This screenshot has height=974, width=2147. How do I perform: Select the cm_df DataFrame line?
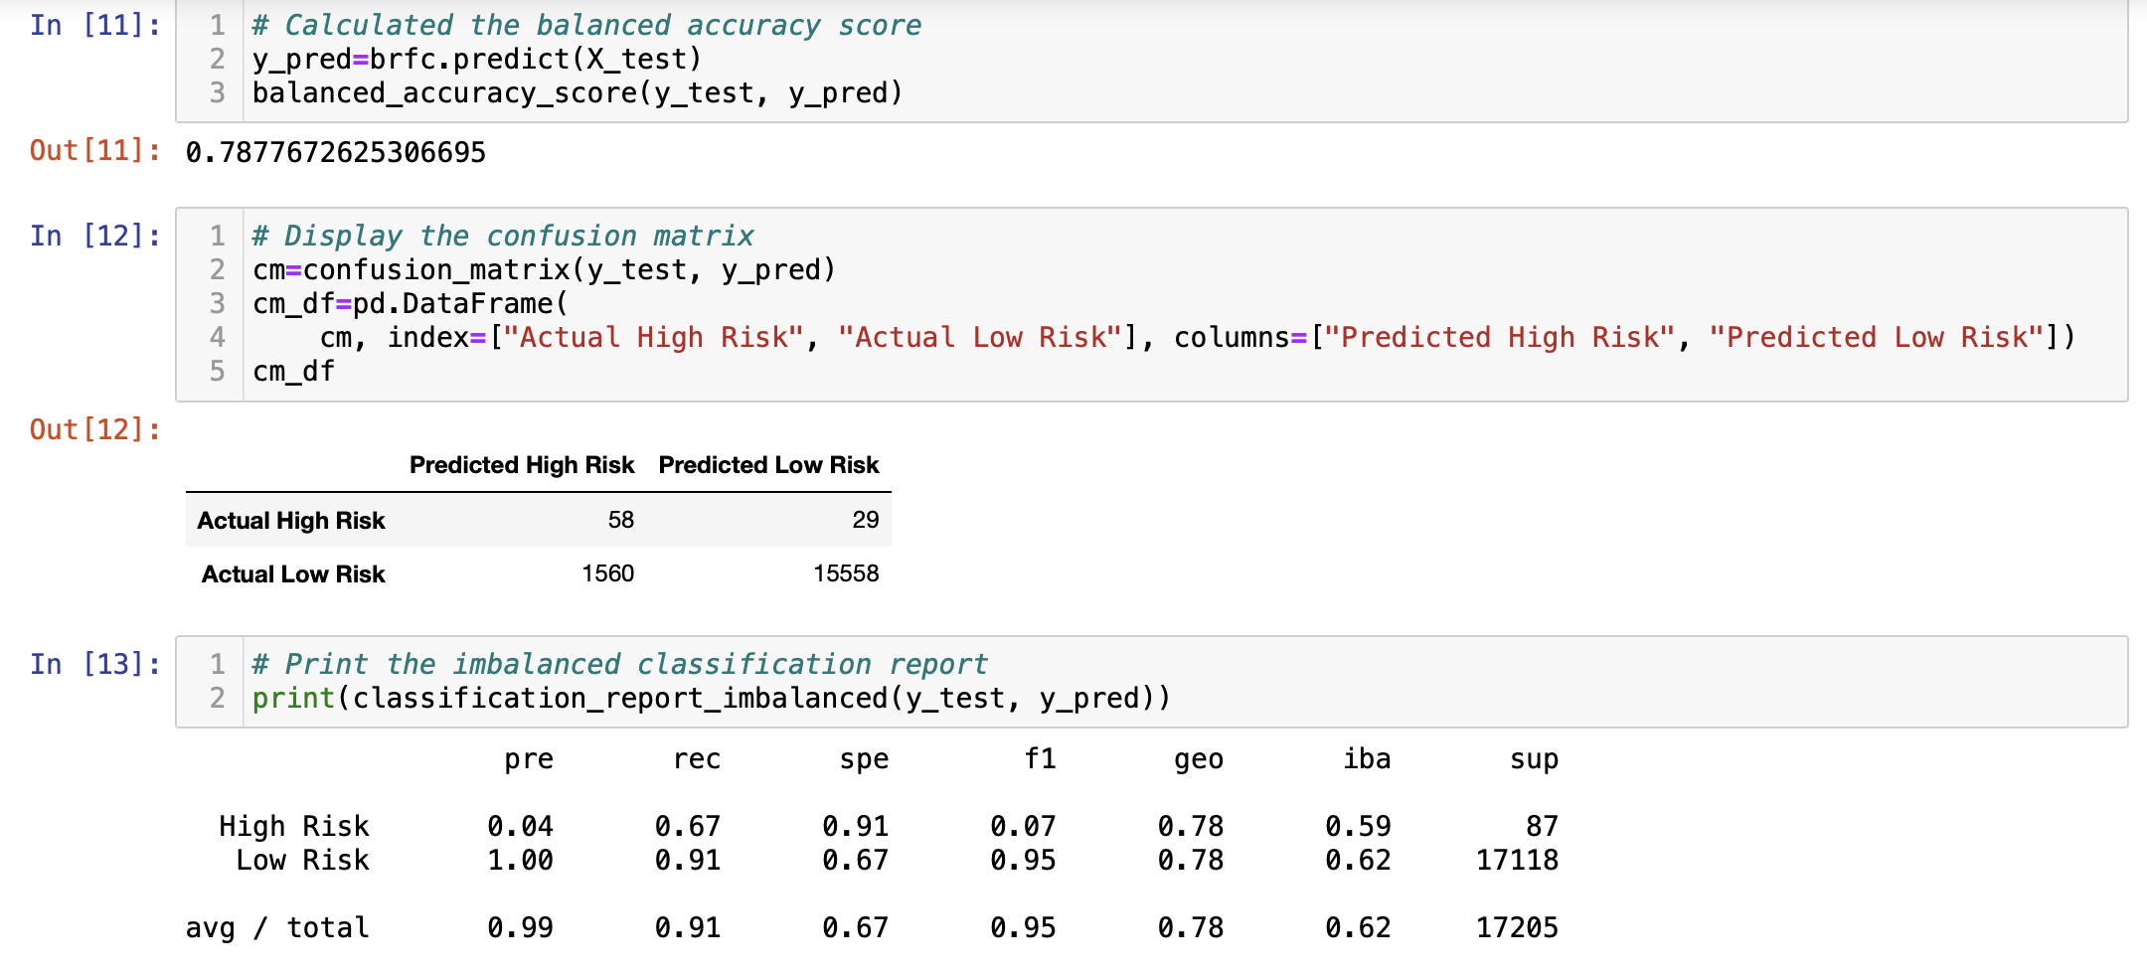(293, 371)
